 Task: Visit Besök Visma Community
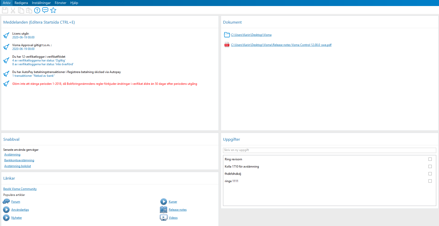tap(20, 189)
